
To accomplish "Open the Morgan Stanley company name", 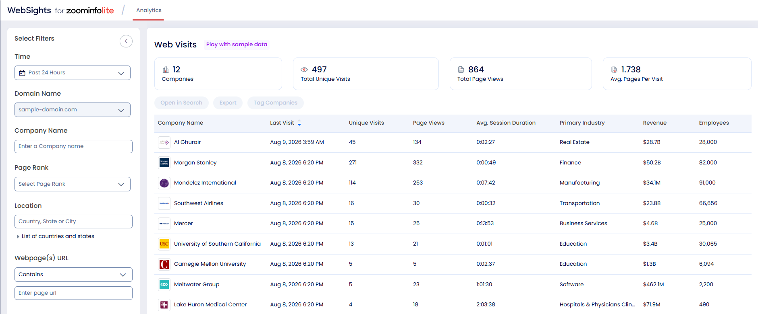I will 195,163.
